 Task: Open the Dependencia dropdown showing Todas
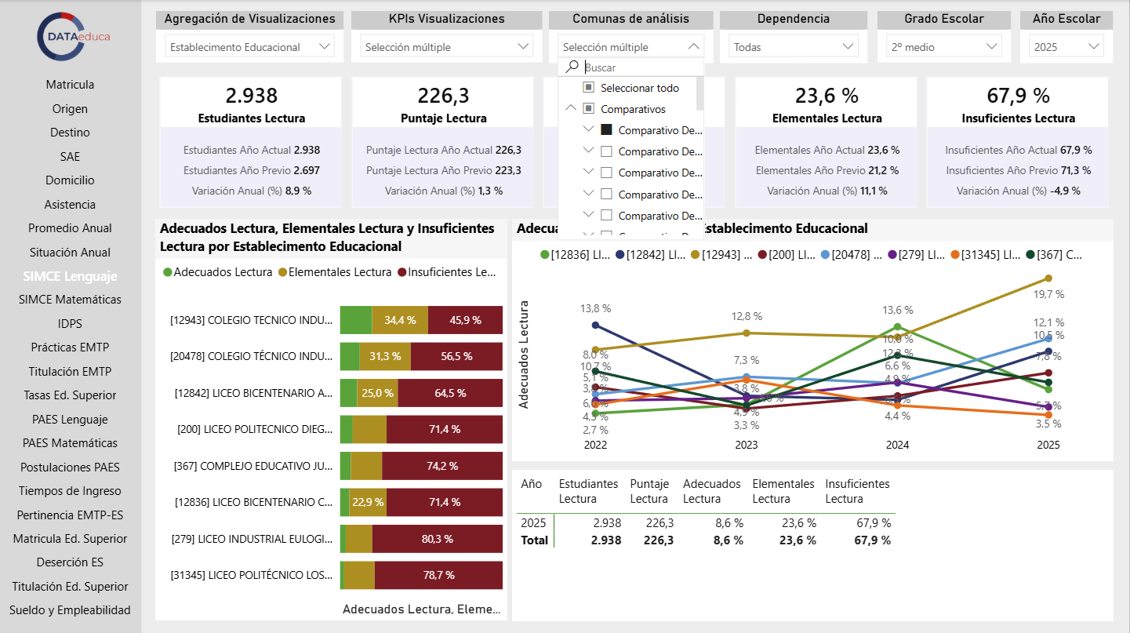[x=794, y=47]
